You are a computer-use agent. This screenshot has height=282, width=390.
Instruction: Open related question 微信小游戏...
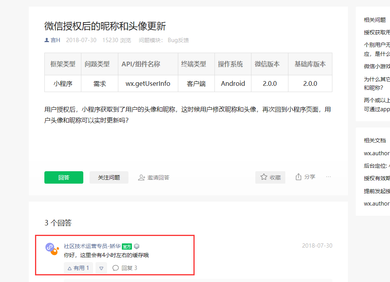377,66
